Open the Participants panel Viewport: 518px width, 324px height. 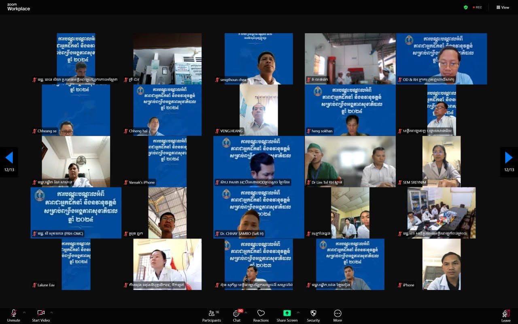pyautogui.click(x=212, y=313)
